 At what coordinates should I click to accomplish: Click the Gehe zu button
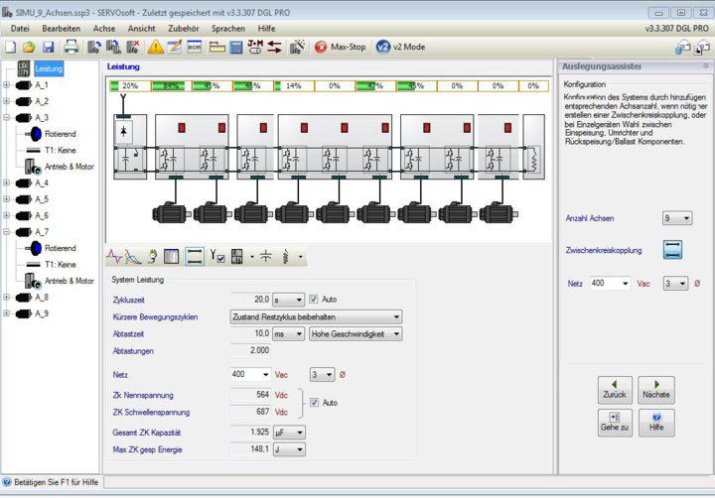(615, 423)
